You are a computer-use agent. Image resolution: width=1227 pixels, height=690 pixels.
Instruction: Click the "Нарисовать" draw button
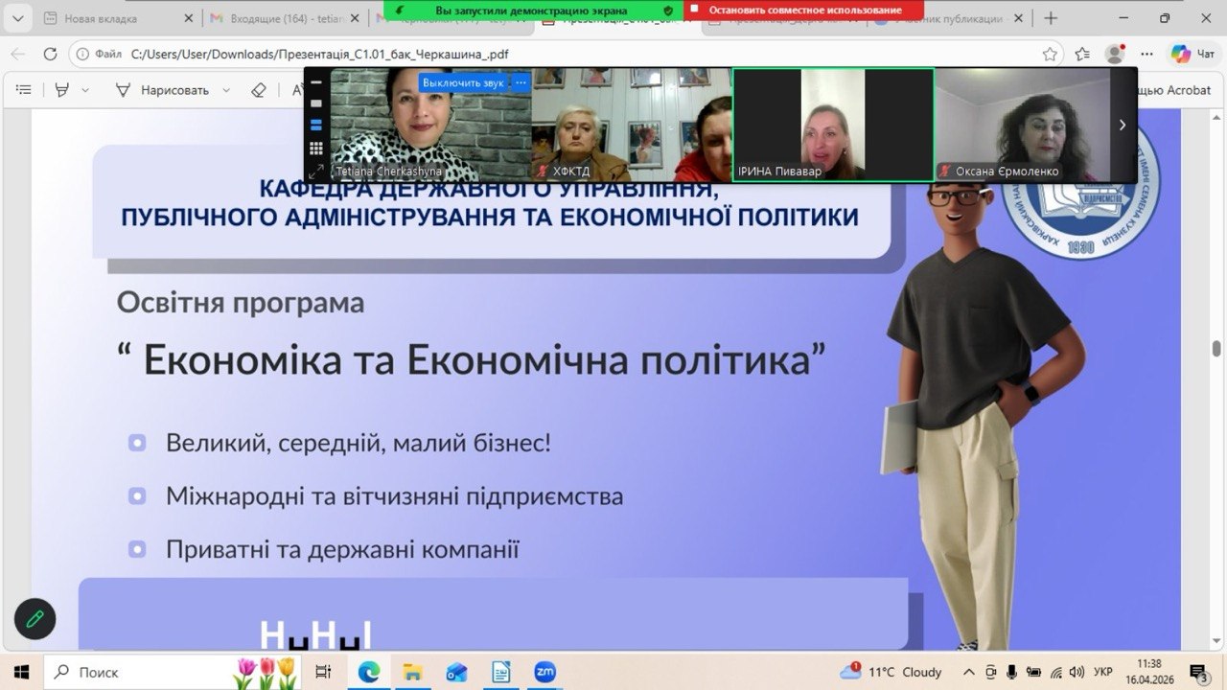coord(163,90)
